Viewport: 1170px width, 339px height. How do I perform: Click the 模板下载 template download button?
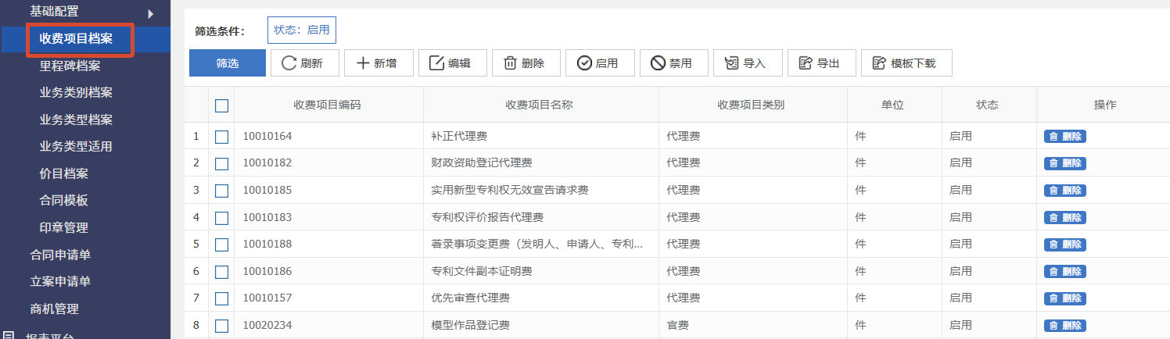[x=906, y=63]
